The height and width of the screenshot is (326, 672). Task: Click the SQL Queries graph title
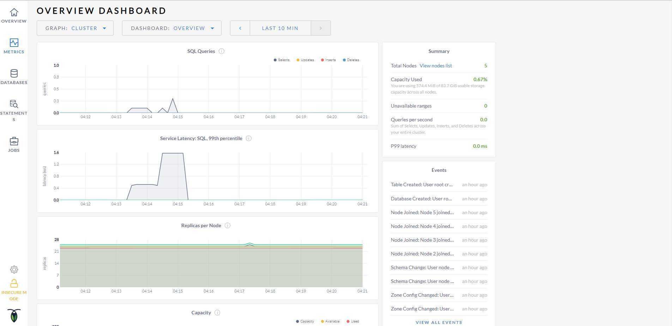(201, 51)
